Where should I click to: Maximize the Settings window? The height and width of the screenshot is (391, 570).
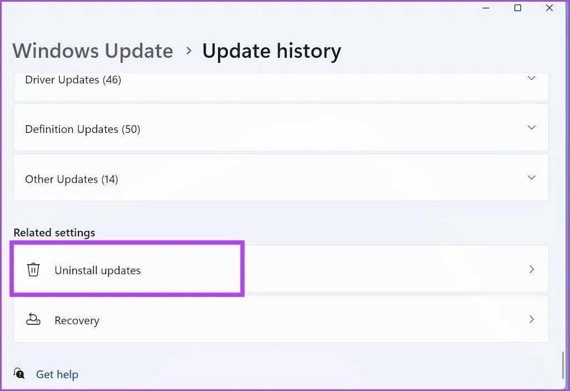[518, 8]
